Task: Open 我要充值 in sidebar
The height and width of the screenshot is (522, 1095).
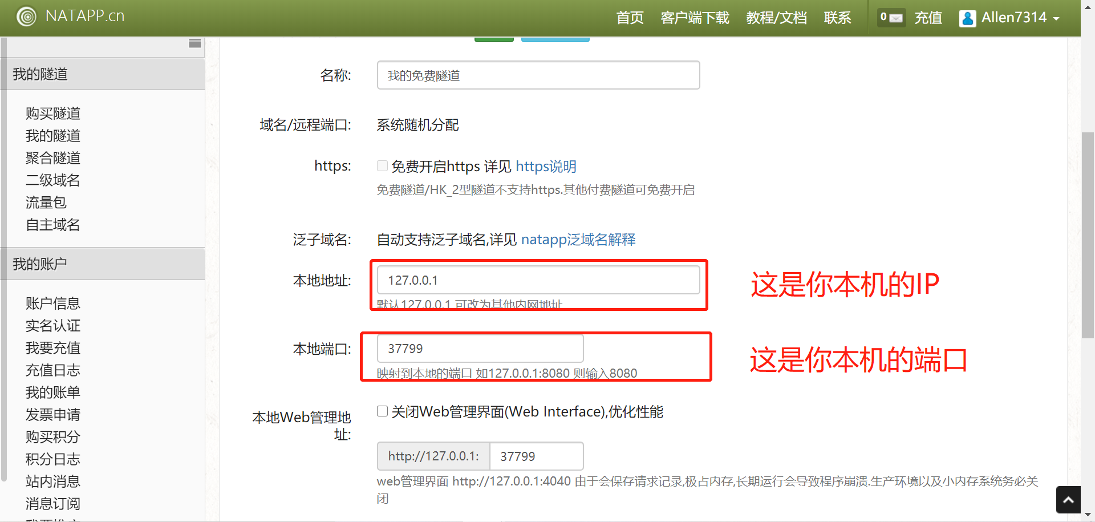Action: coord(53,348)
